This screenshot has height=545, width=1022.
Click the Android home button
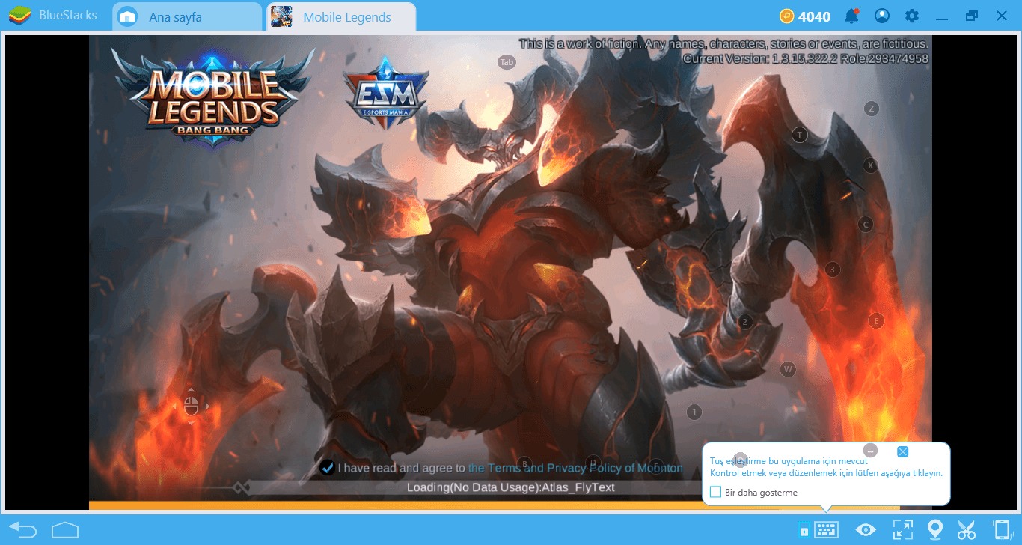(x=65, y=530)
